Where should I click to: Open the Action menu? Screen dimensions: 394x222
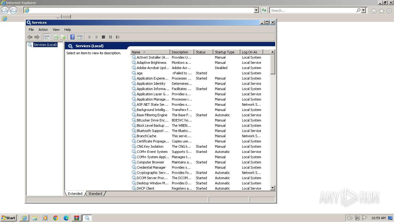pyautogui.click(x=43, y=30)
